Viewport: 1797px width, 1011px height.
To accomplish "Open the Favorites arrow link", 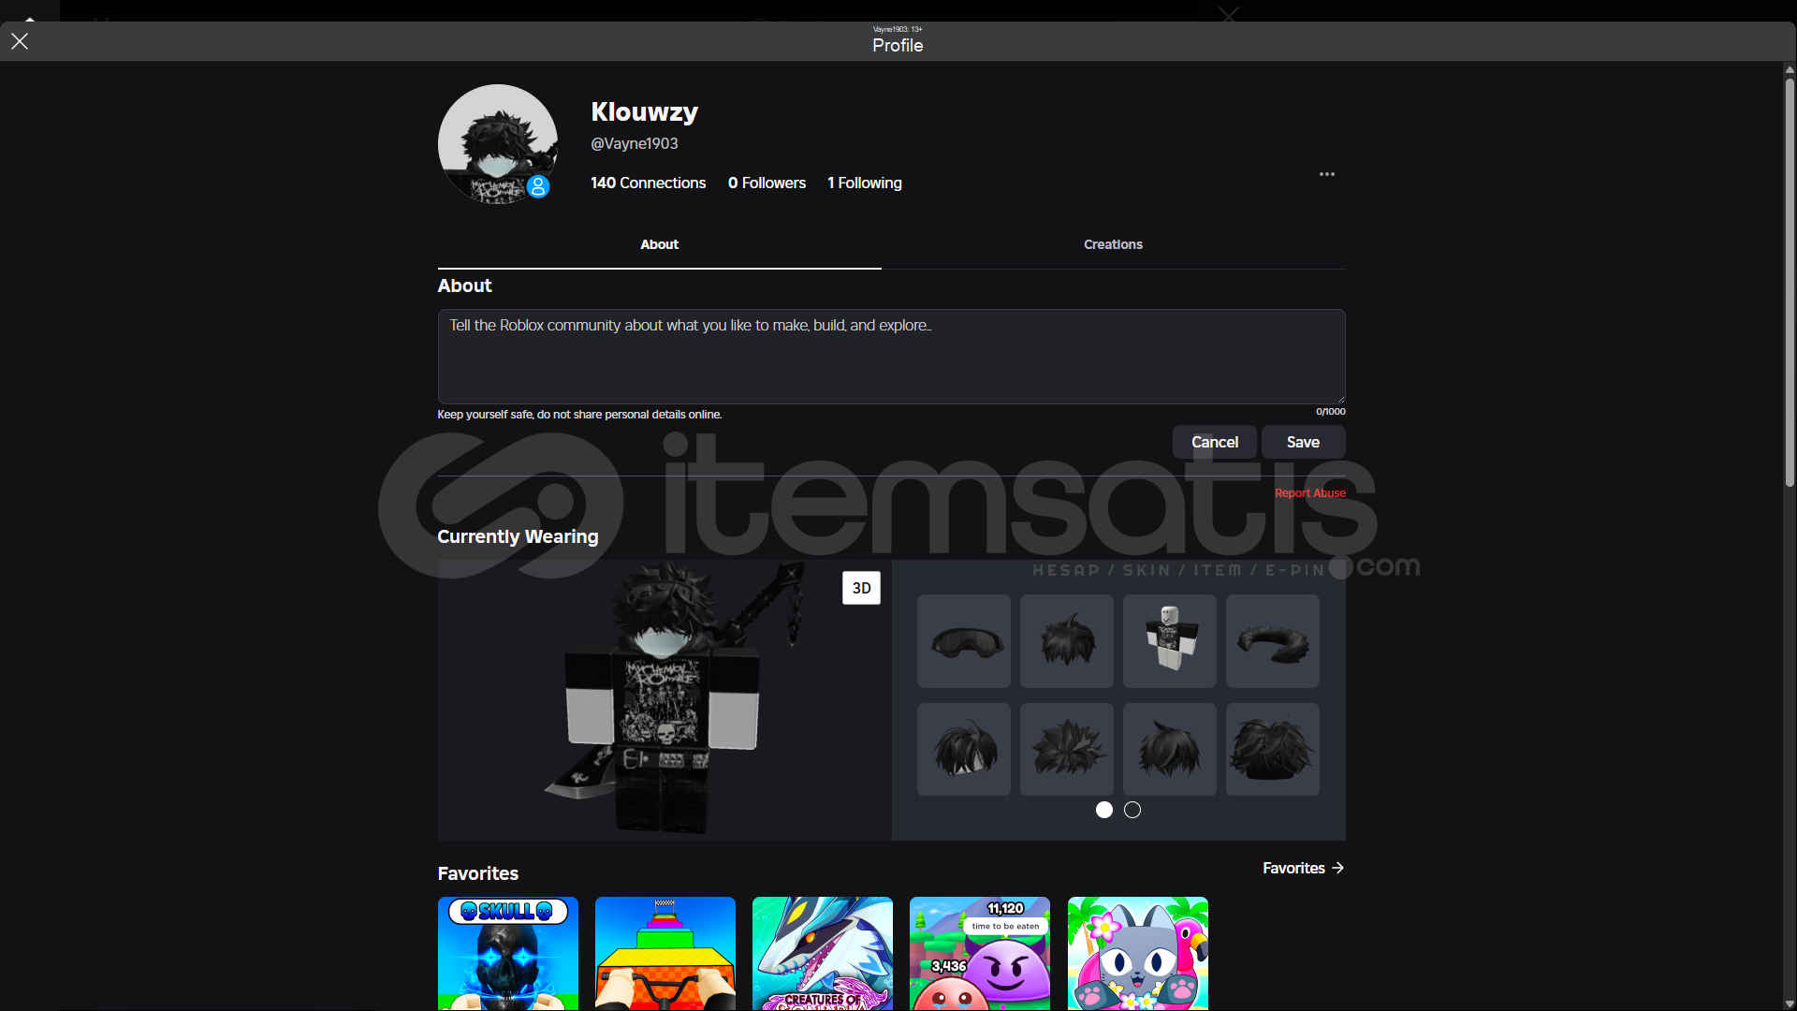I will [x=1303, y=868].
